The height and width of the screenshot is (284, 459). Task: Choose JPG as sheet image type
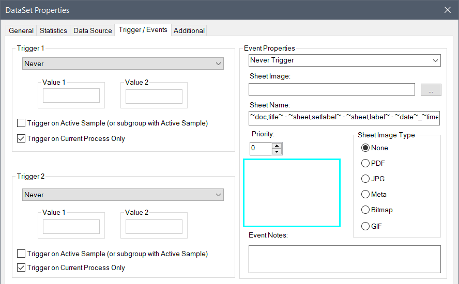[x=366, y=179]
